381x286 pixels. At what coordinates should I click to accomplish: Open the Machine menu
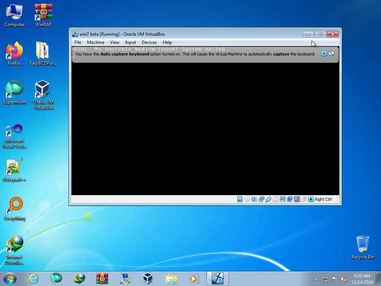pos(96,42)
